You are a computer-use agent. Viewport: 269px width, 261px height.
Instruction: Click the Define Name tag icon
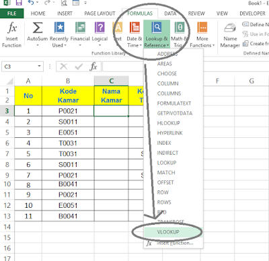click(245, 24)
